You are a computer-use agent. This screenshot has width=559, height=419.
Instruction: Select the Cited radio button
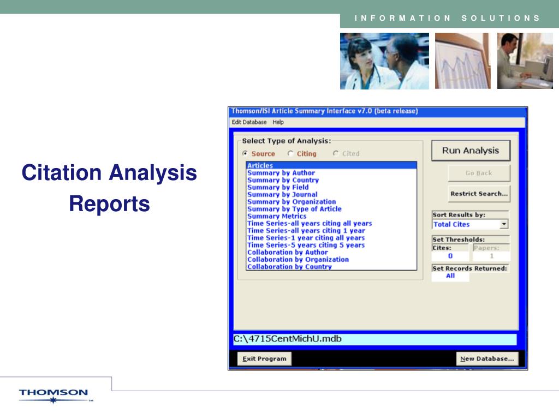pos(336,153)
